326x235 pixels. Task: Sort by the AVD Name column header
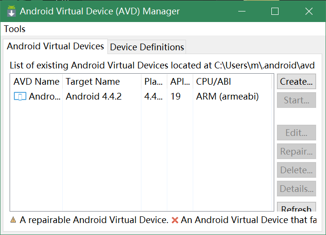coord(36,82)
